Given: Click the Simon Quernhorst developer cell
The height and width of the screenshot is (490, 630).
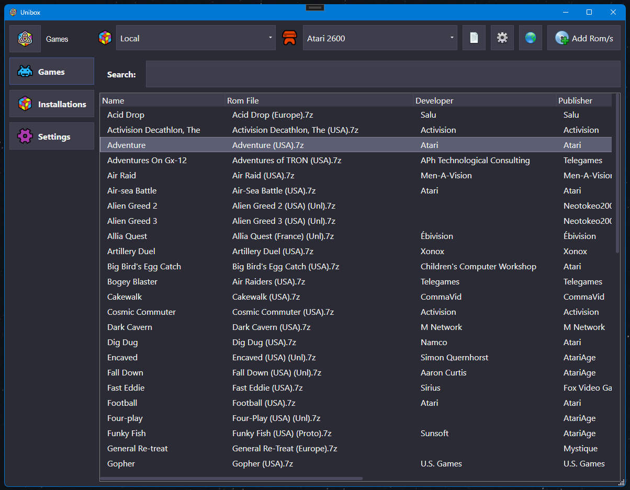Looking at the screenshot, I should tap(454, 357).
